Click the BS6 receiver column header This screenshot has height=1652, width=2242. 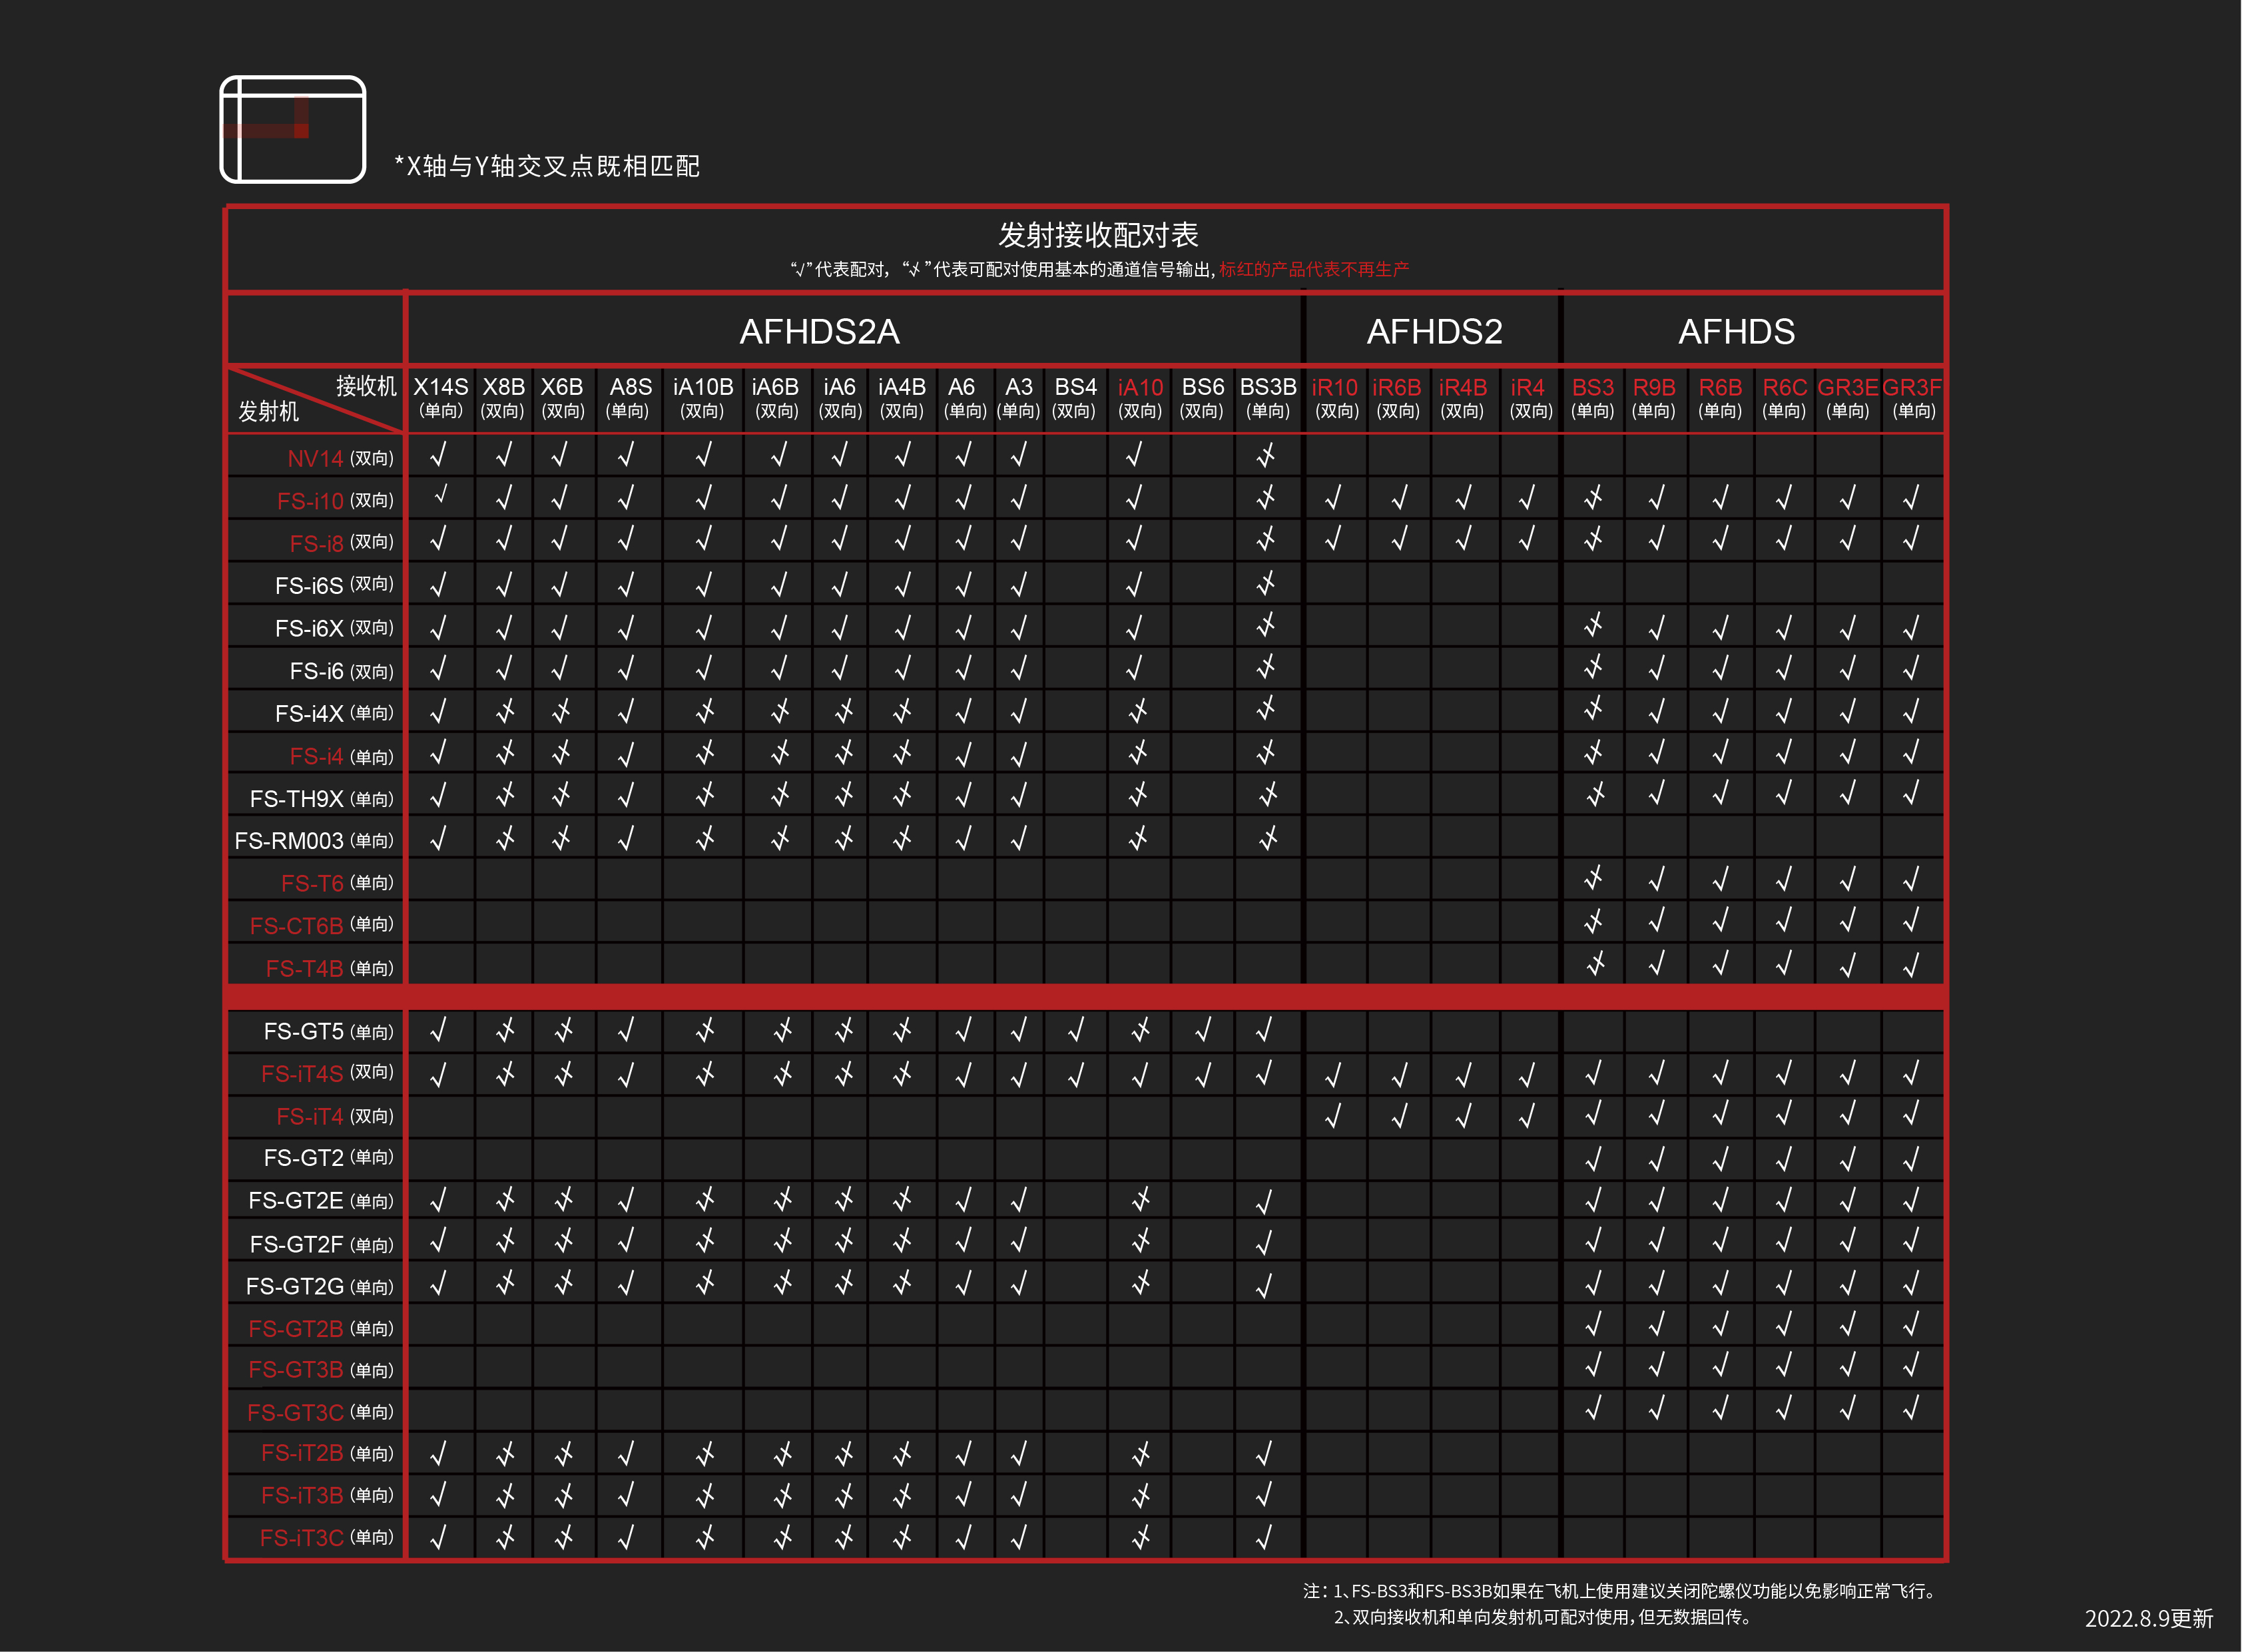click(x=1202, y=398)
